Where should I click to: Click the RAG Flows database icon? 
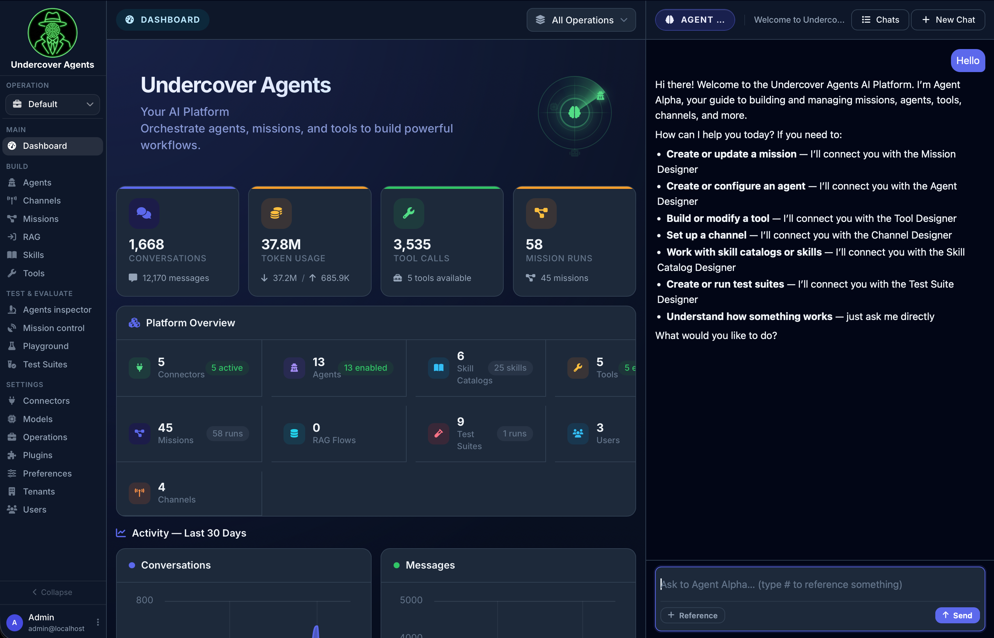click(x=294, y=433)
